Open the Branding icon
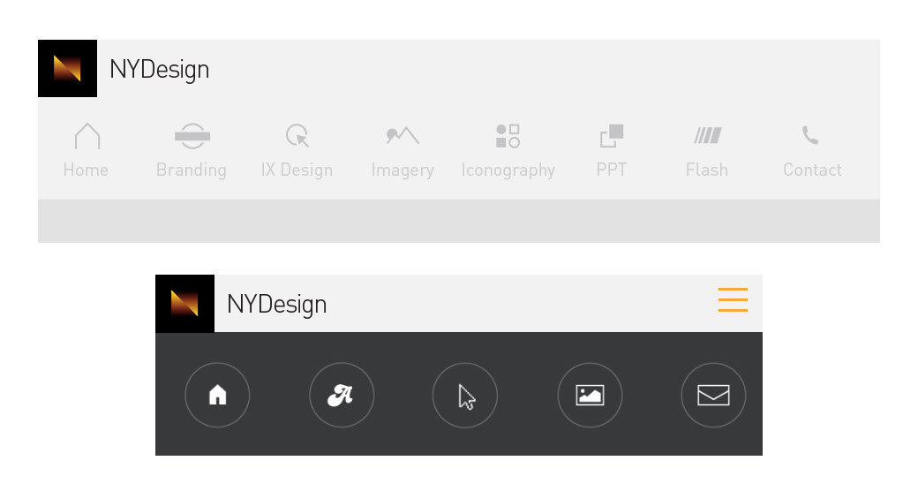This screenshot has height=491, width=918. (192, 136)
